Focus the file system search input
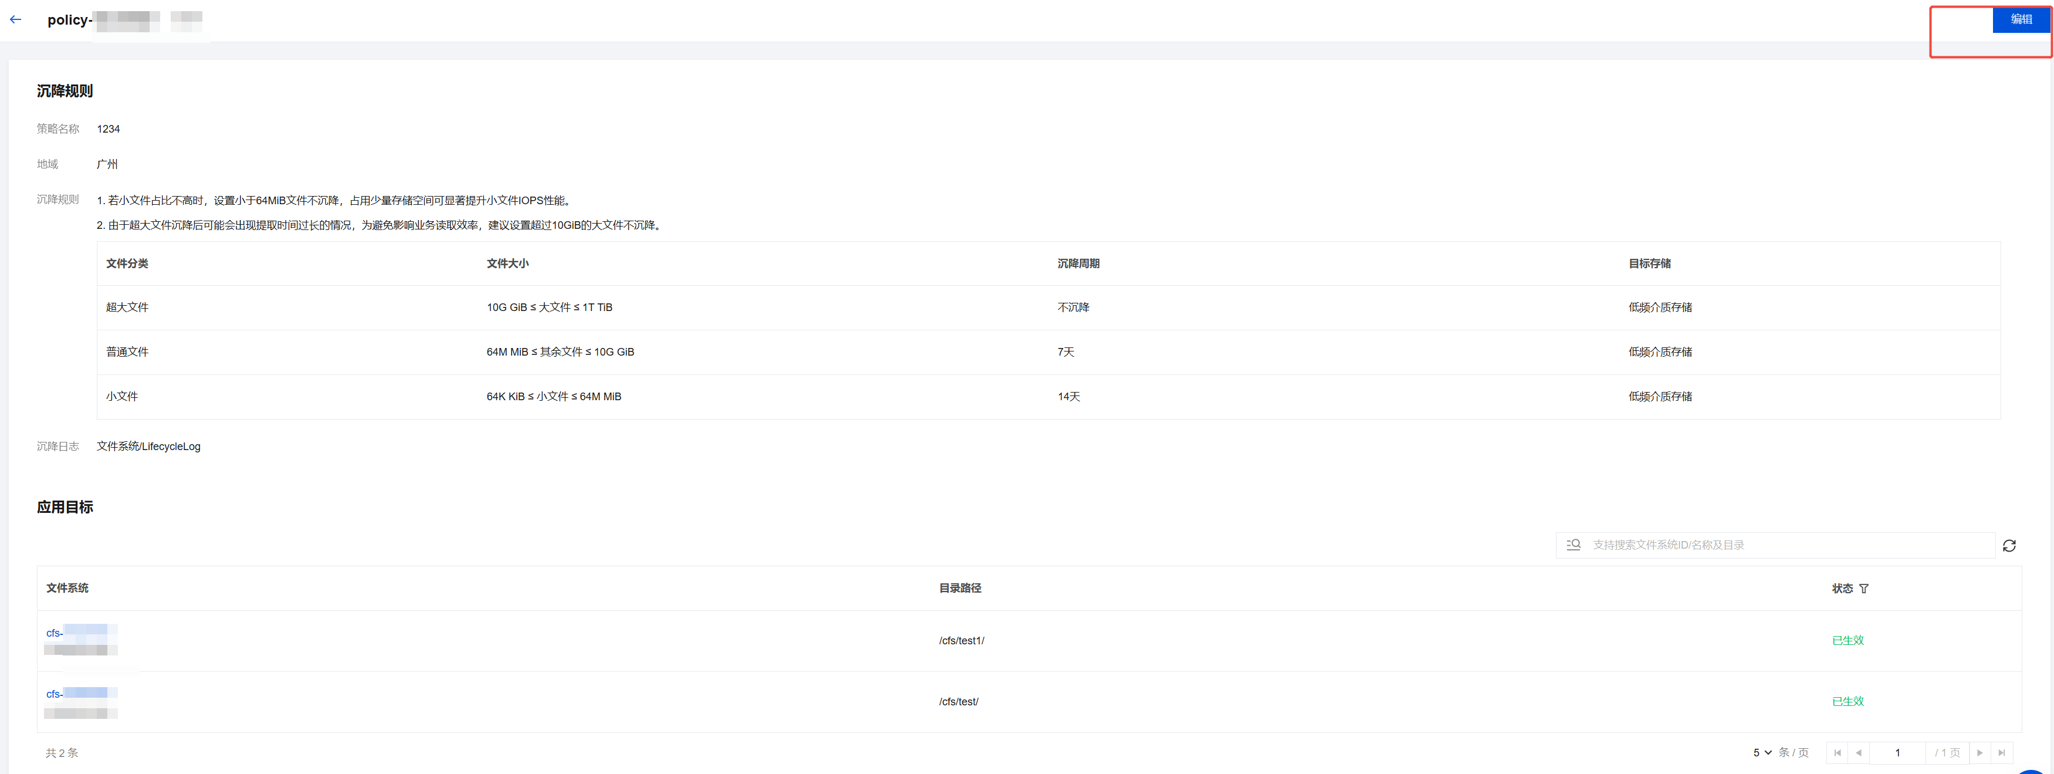The width and height of the screenshot is (2054, 774). point(1786,545)
